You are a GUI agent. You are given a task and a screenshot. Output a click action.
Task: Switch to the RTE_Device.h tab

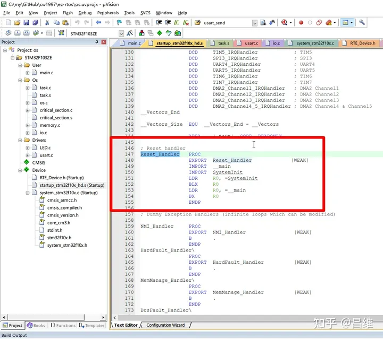[x=359, y=43]
